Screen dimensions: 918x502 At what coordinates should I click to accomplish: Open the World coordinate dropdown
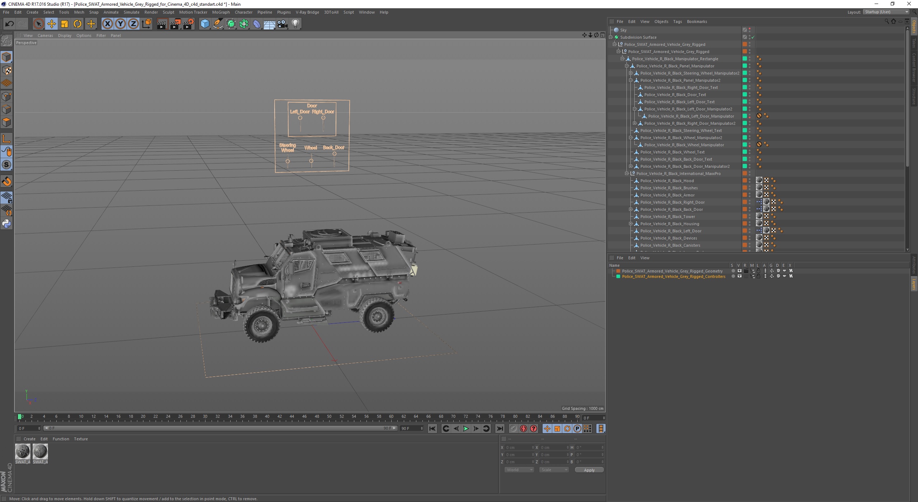(519, 470)
